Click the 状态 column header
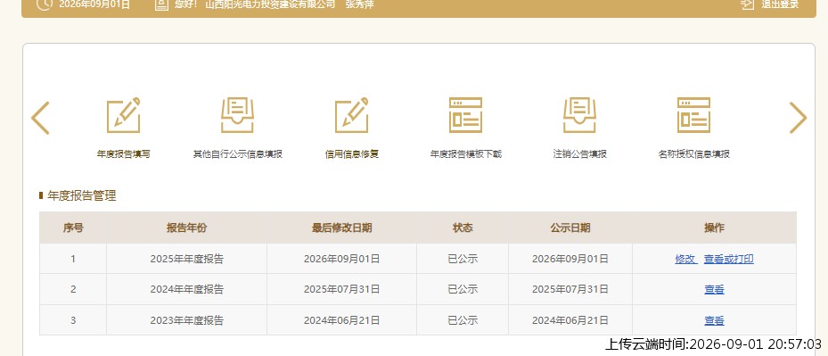The image size is (828, 356). [463, 228]
